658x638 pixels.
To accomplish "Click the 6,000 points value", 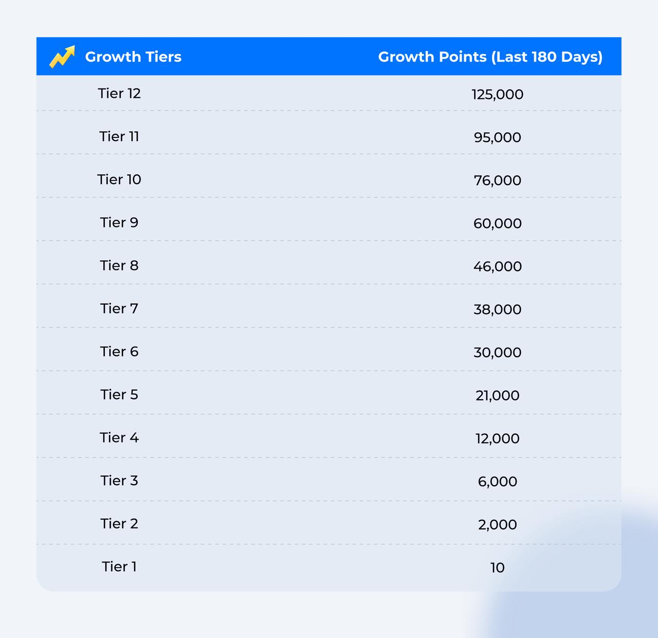I will 497,482.
